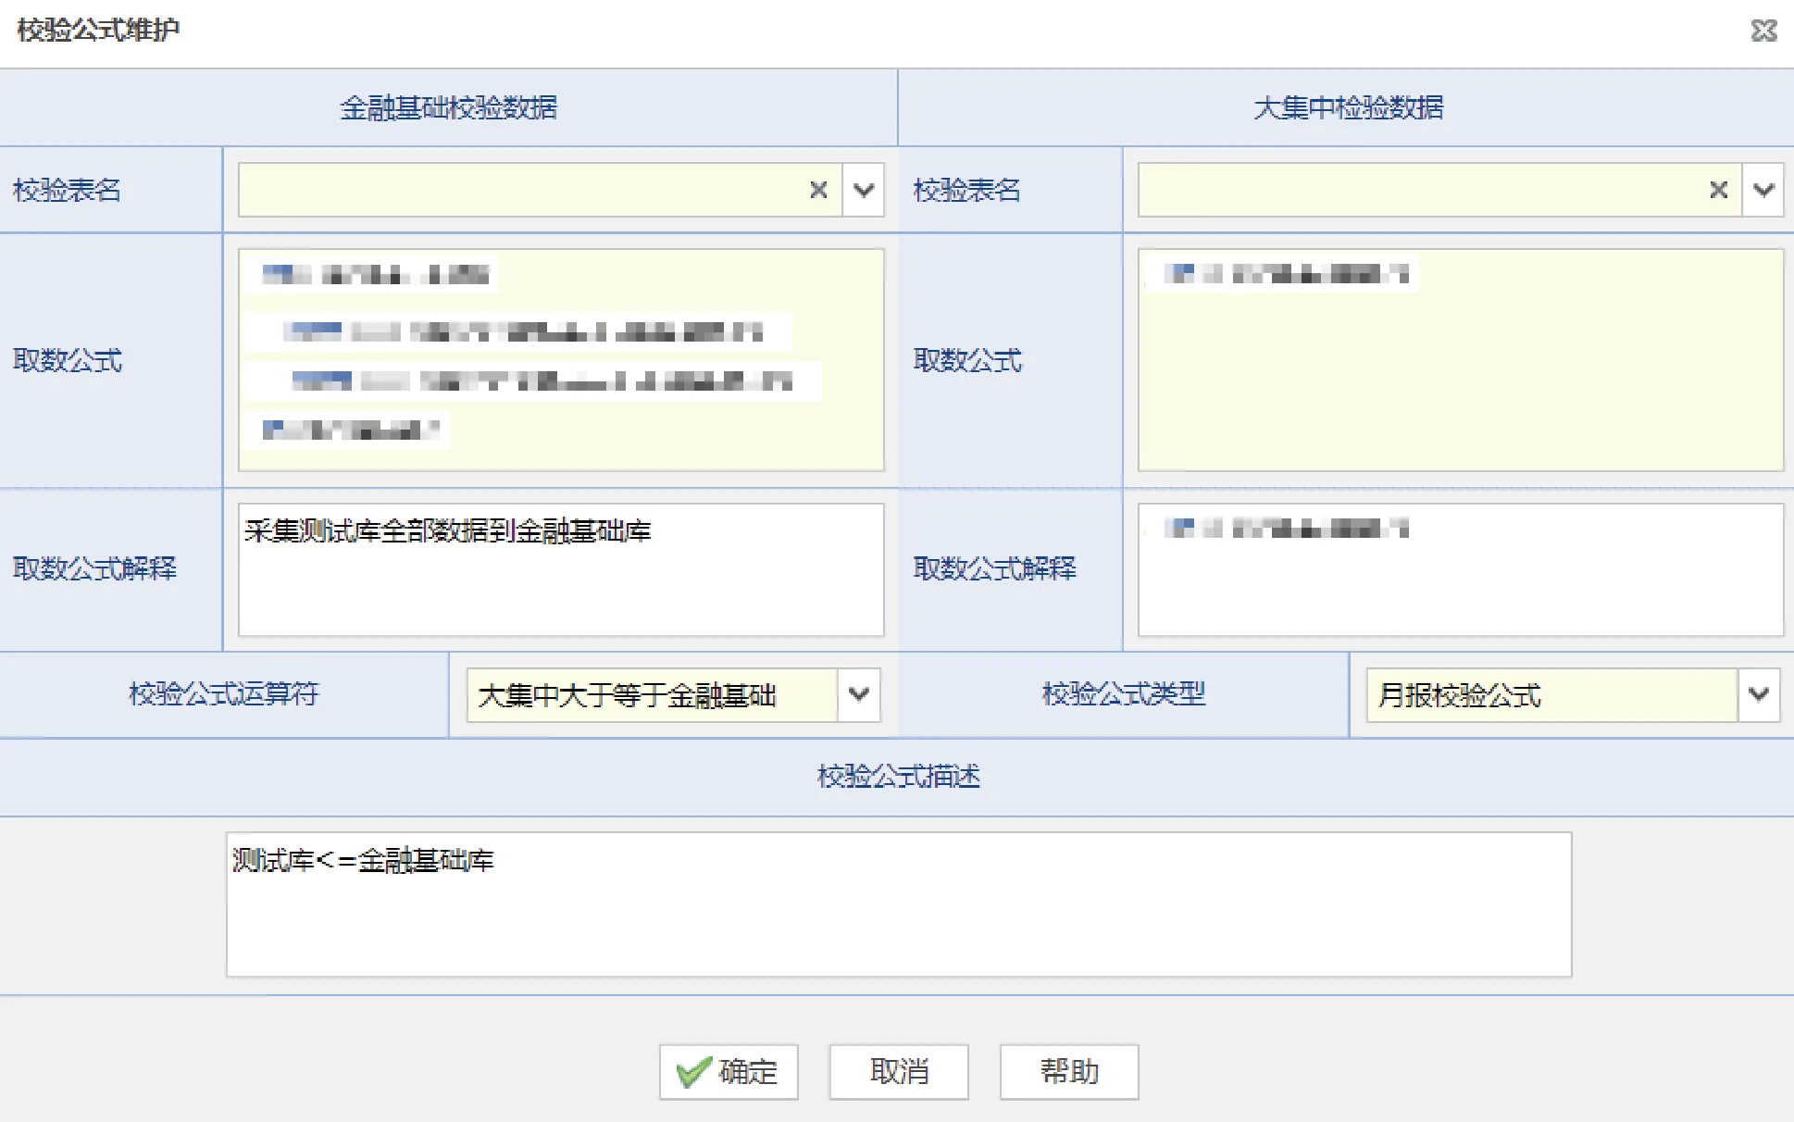Close the 校验公式维护 dialog
Screen dimensions: 1794x1122
[1763, 31]
